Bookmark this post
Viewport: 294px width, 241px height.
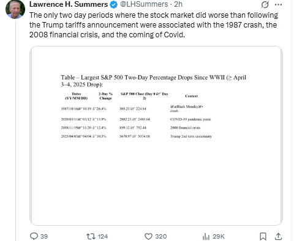(263, 236)
